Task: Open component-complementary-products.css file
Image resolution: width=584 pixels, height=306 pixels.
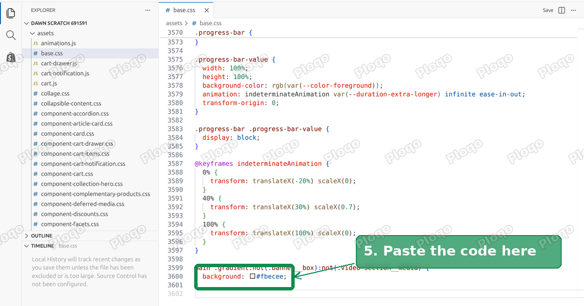Action: [x=90, y=194]
